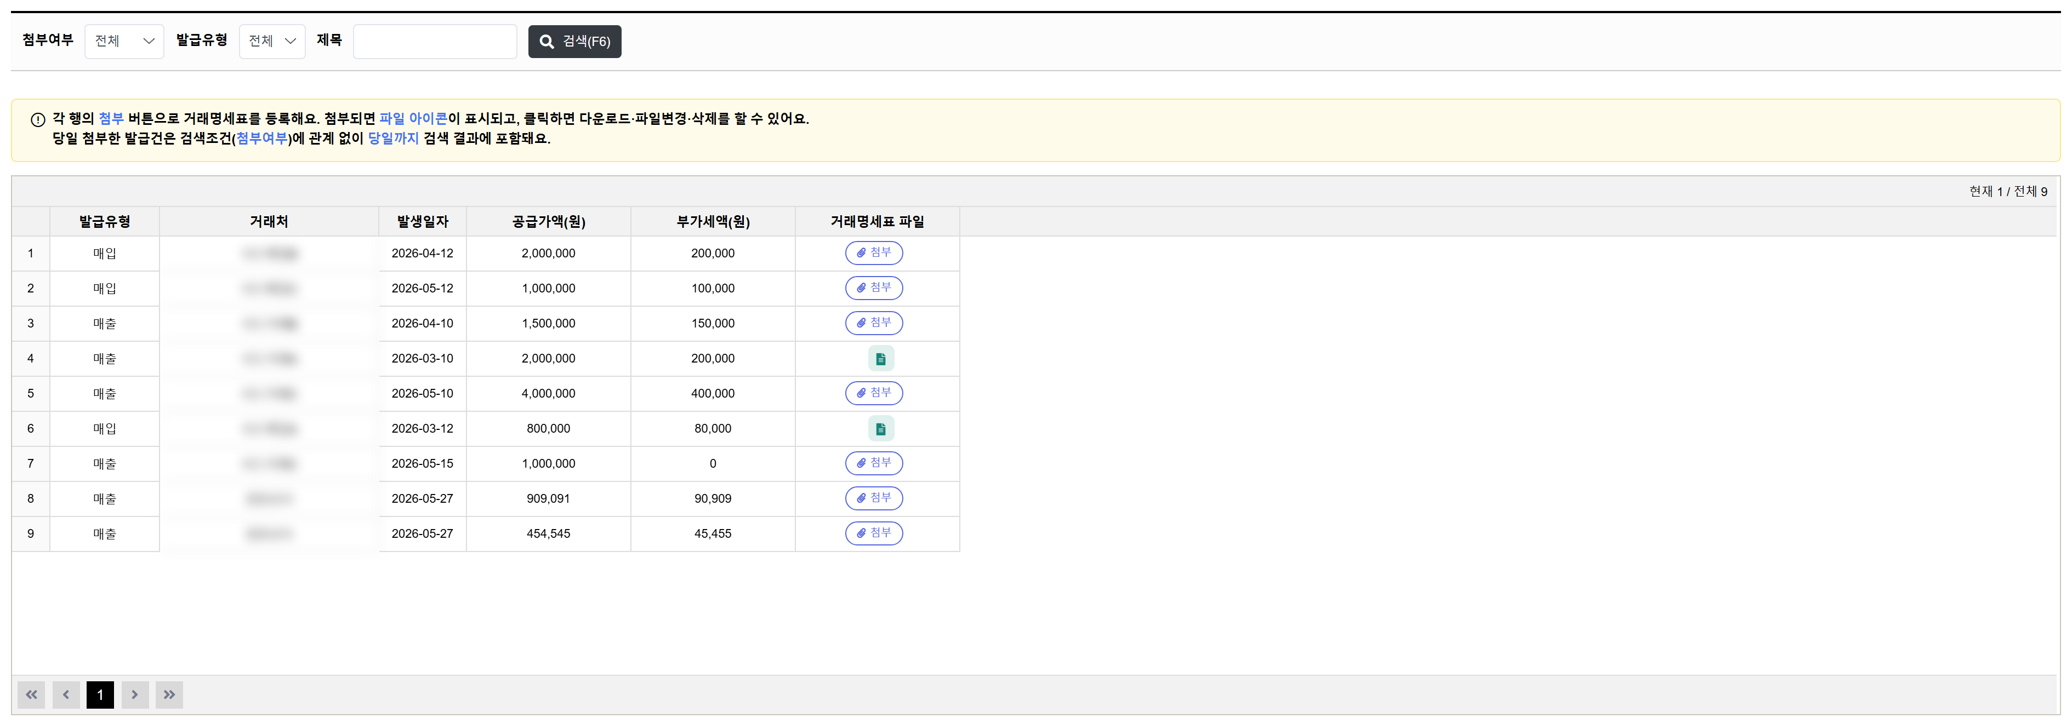Viewport: 2072px width, 724px height.
Task: Attach file for the 2026-05-15 row
Action: click(x=874, y=463)
